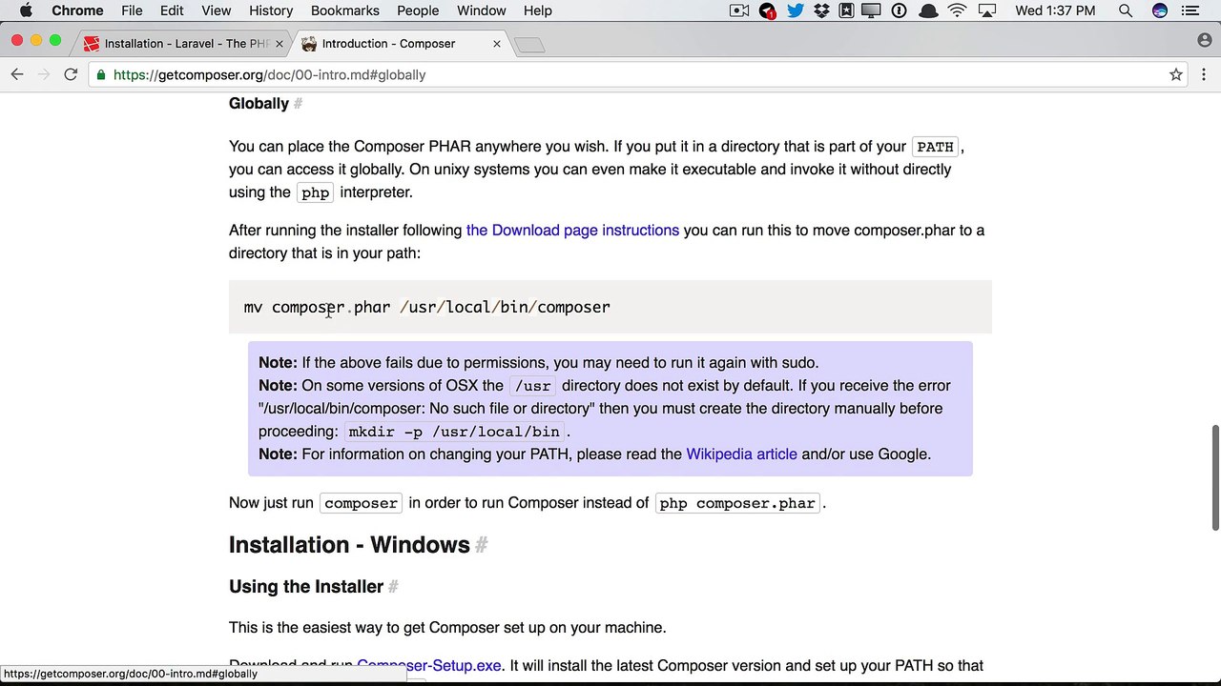Open the Window menu
The width and height of the screenshot is (1221, 686).
481,10
